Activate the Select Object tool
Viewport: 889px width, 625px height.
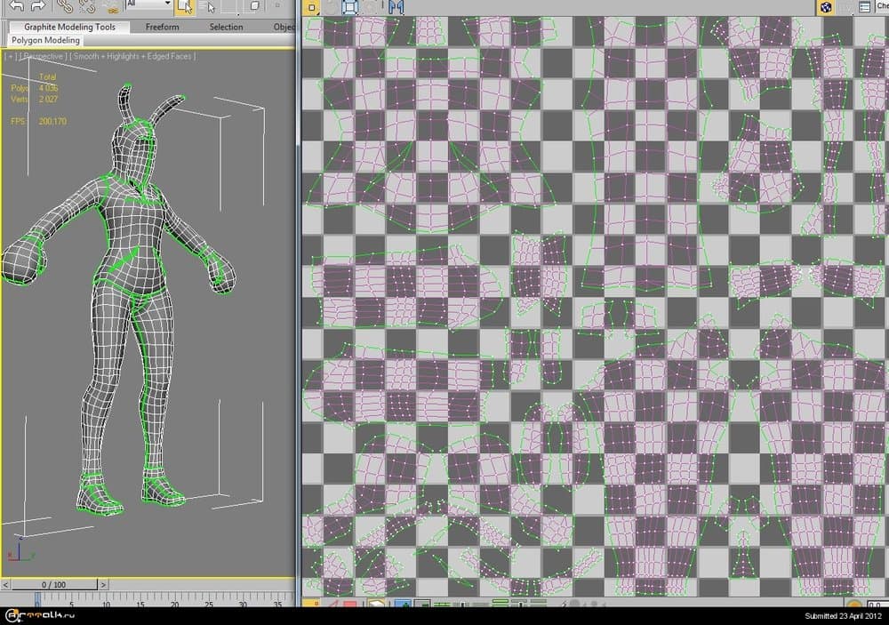point(184,6)
